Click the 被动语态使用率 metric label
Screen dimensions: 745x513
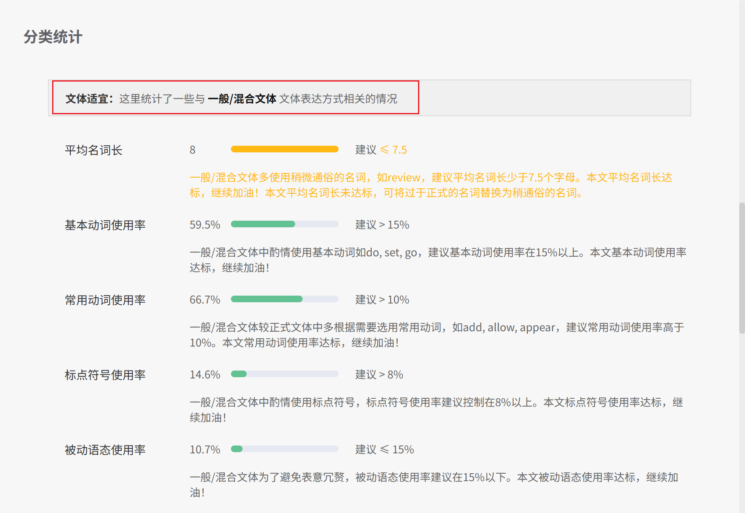click(105, 450)
